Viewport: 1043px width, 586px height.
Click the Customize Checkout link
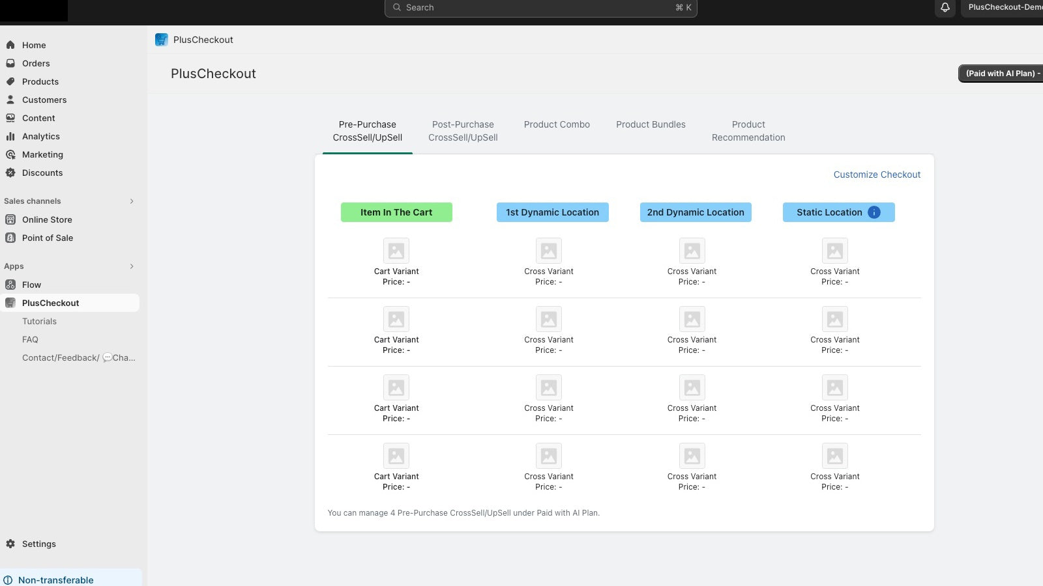point(877,174)
